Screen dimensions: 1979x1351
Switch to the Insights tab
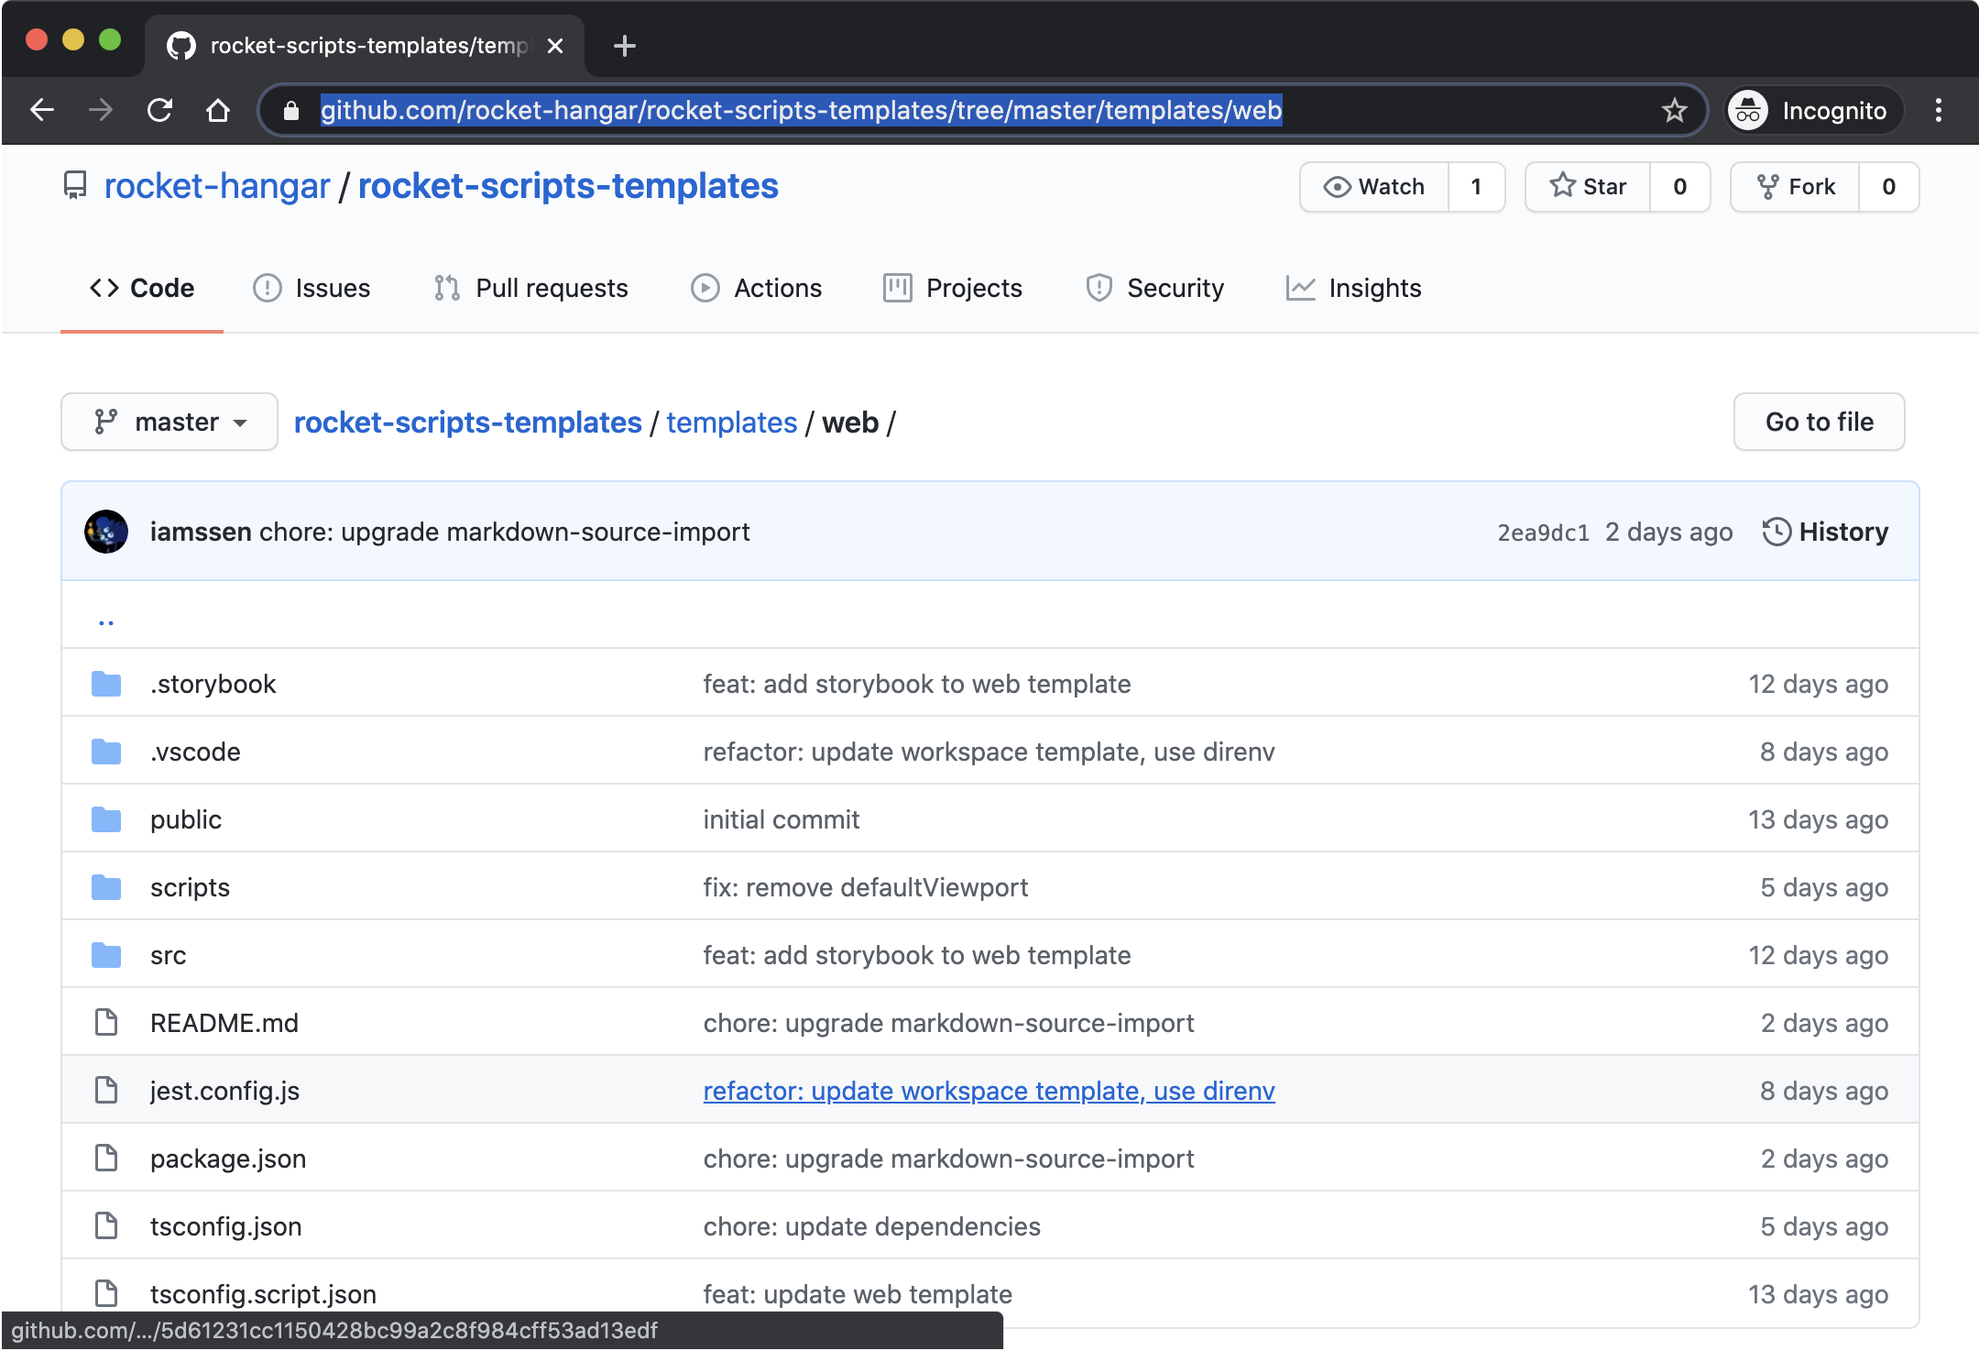click(1354, 288)
